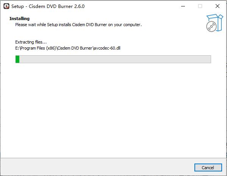Click the Cisdem DVD Burner title bar icon
The width and height of the screenshot is (227, 176).
click(6, 6)
